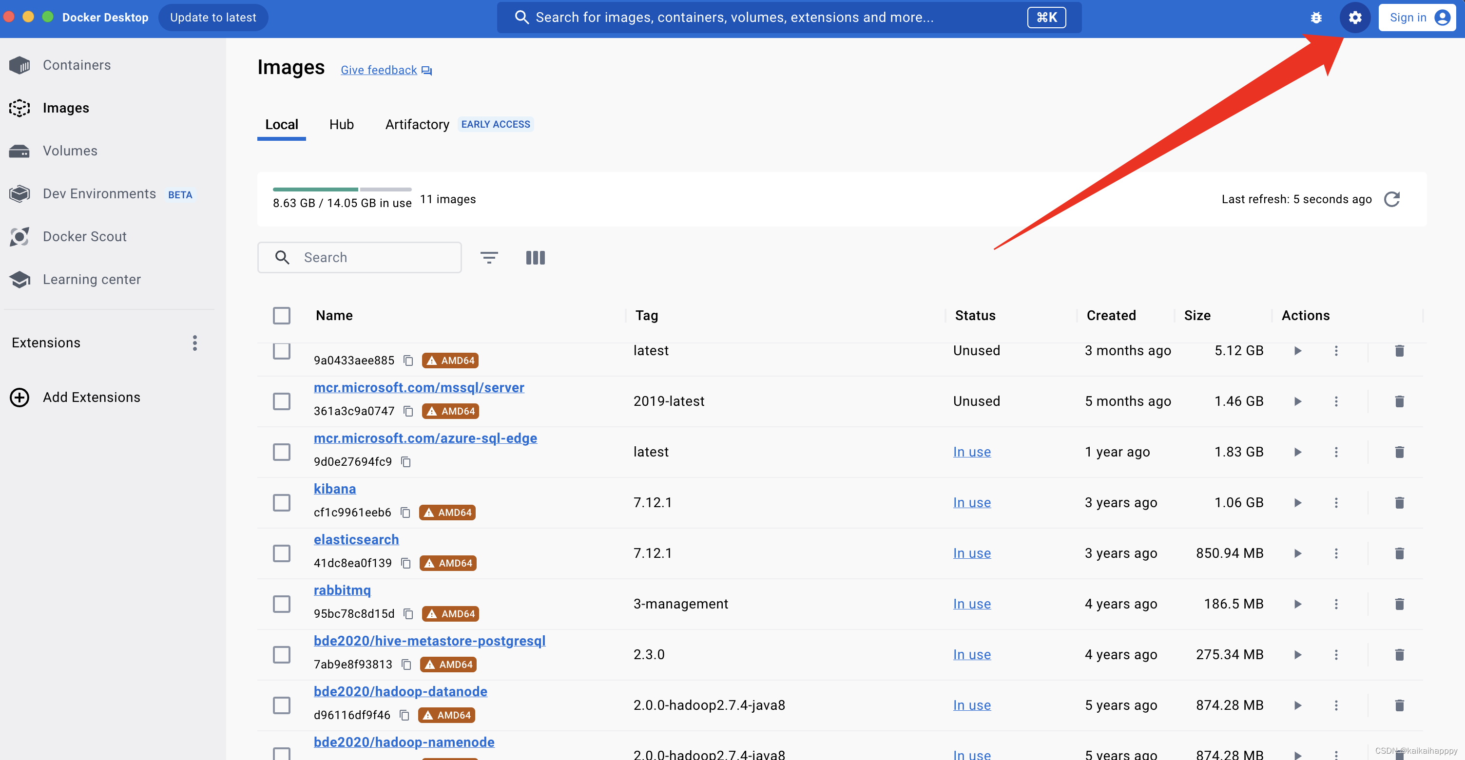Open the filter options icon

(489, 258)
